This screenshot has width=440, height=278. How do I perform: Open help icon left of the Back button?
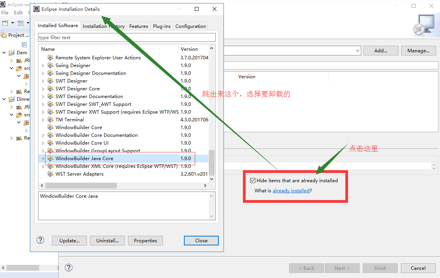69,268
